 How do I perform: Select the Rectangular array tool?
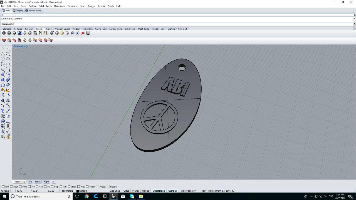tap(3, 126)
